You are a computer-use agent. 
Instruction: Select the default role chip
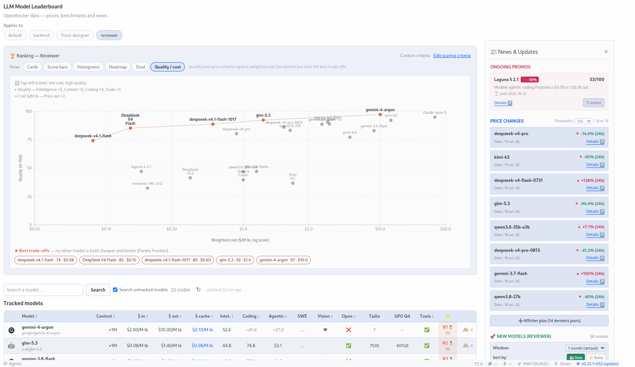coord(15,35)
